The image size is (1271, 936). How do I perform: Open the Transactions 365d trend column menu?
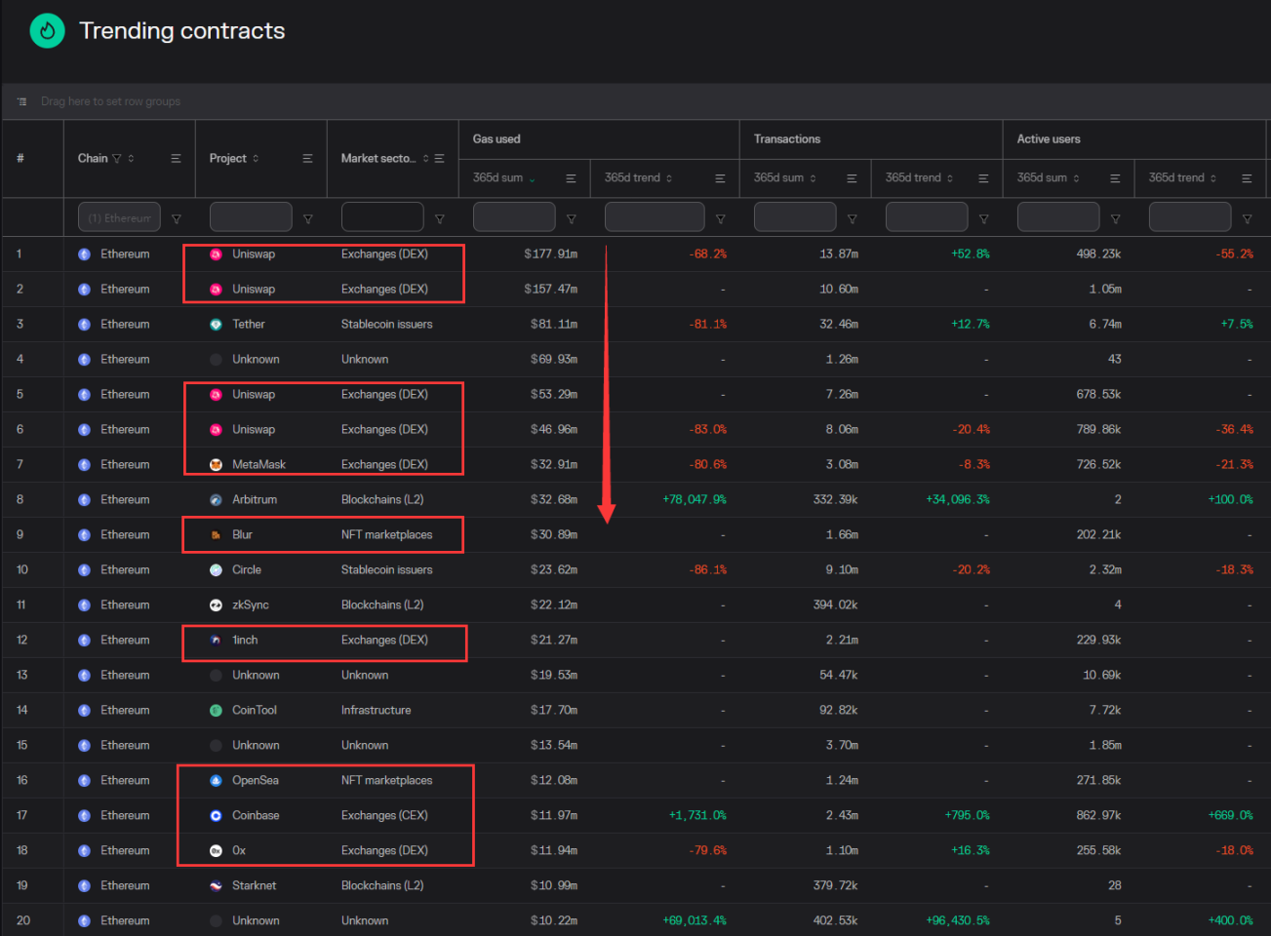click(983, 178)
